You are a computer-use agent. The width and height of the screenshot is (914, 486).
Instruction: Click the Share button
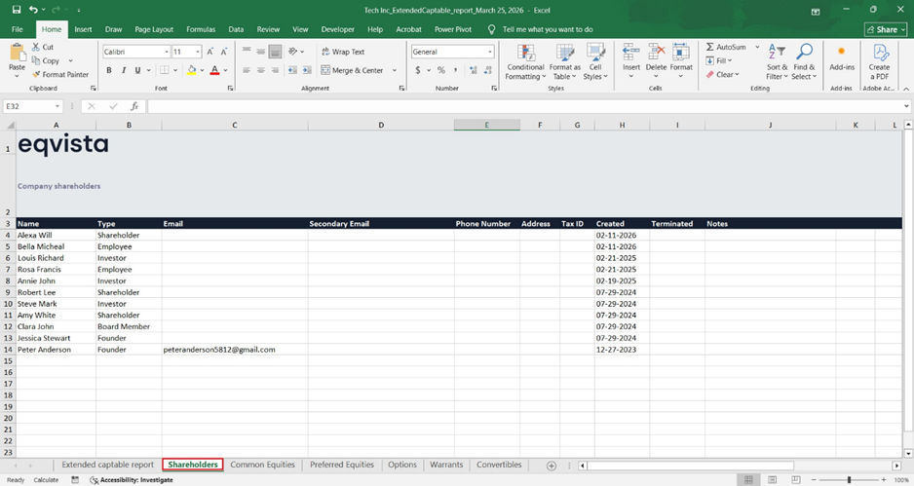click(x=885, y=30)
